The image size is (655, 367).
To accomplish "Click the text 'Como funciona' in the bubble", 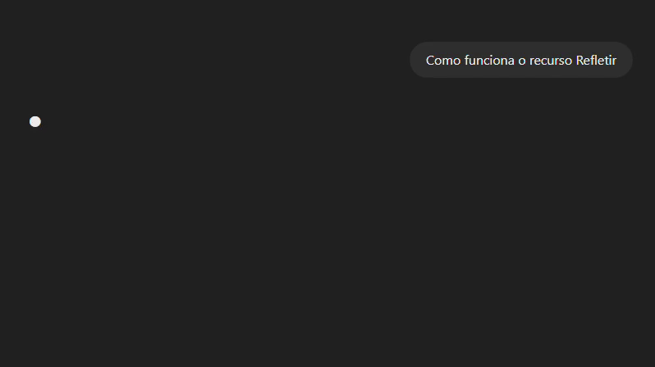I will point(470,60).
